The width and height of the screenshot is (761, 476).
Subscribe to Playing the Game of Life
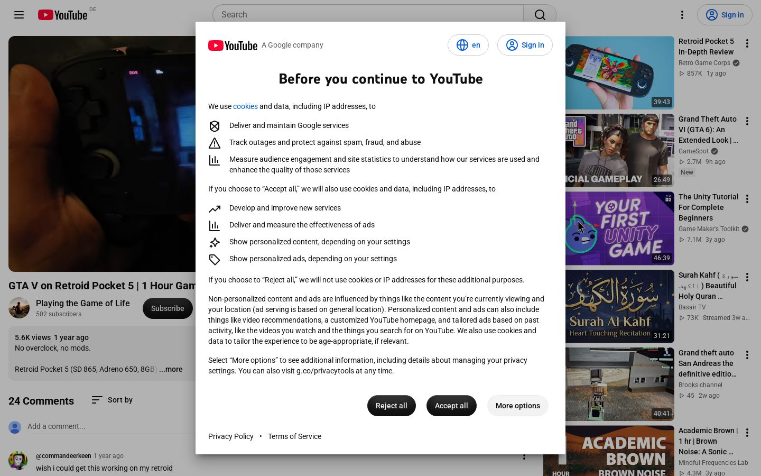pos(168,308)
